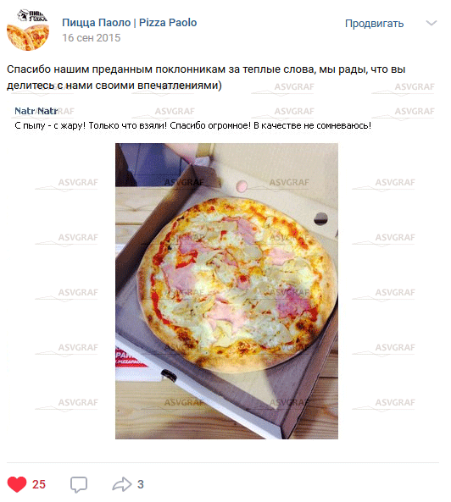Open the post date 16 сен 2015

click(x=92, y=38)
